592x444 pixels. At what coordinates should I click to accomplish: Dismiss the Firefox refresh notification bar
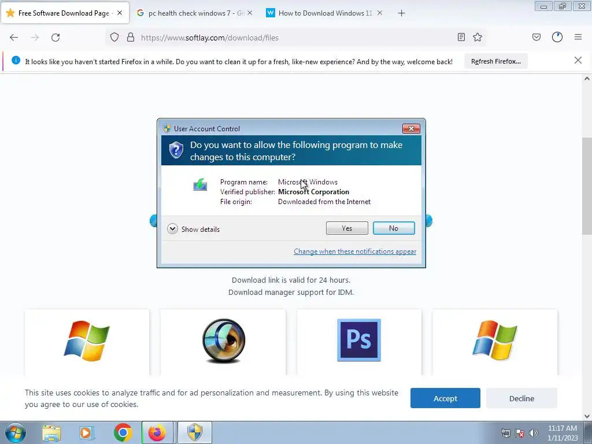tap(578, 60)
